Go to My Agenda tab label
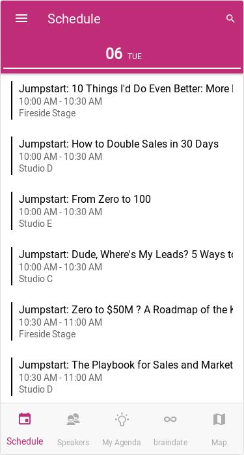Viewport: 244px width, 455px height. (x=122, y=443)
